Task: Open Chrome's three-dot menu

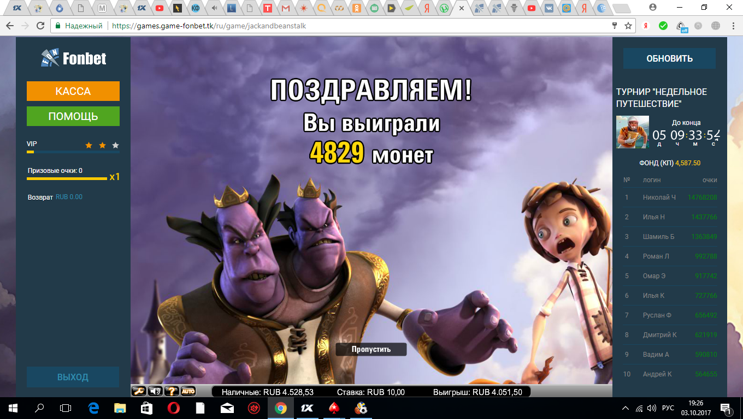Action: pos(733,25)
